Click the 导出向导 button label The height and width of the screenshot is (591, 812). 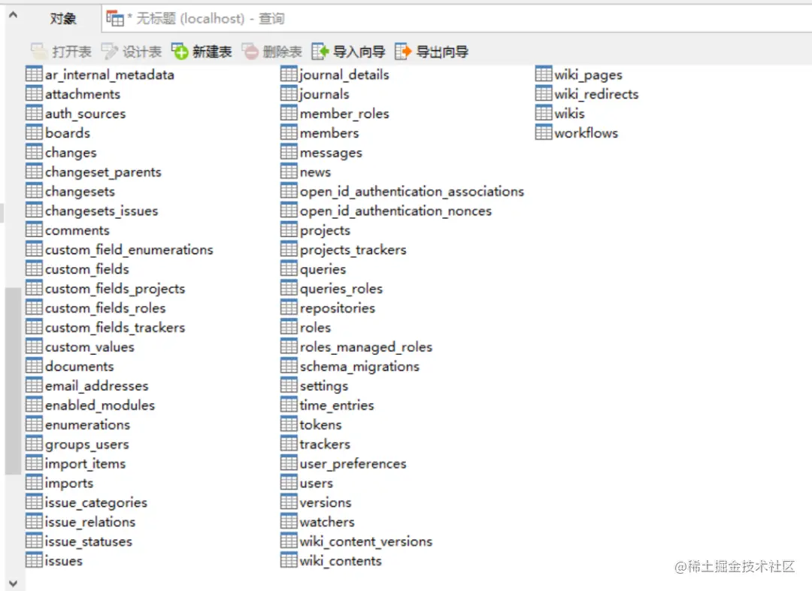tap(442, 52)
